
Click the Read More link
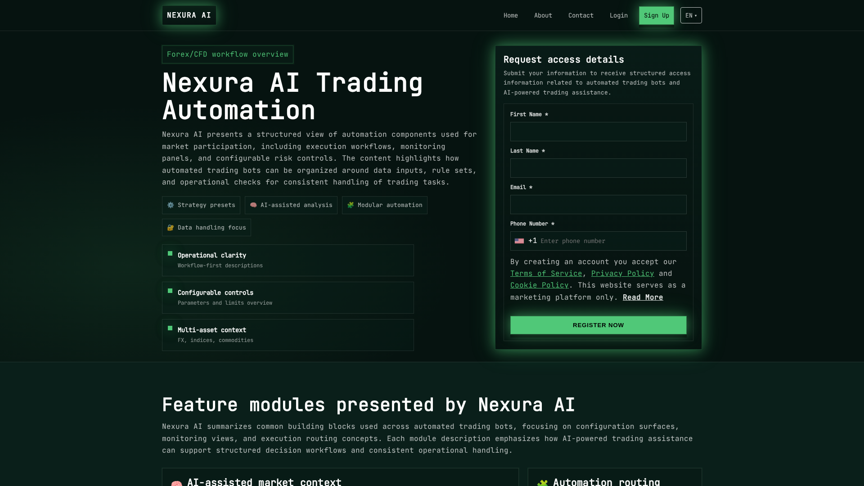tap(643, 297)
